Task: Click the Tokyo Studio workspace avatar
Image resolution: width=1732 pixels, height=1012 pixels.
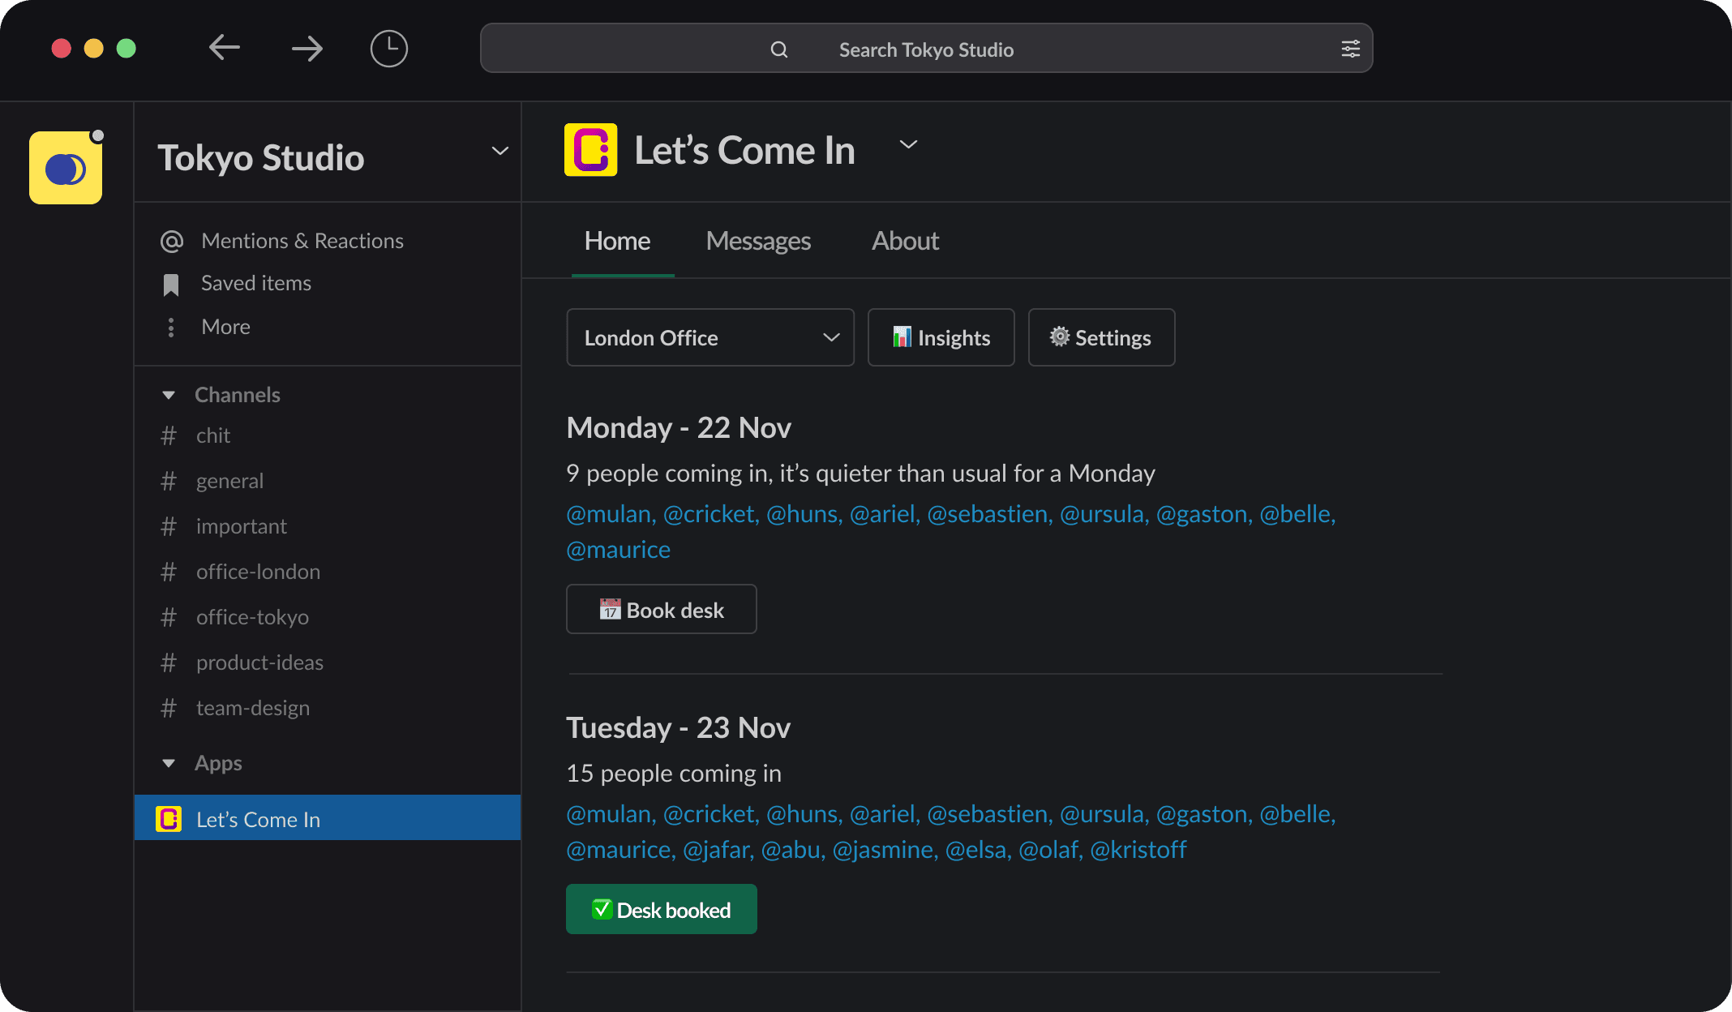Action: [66, 166]
